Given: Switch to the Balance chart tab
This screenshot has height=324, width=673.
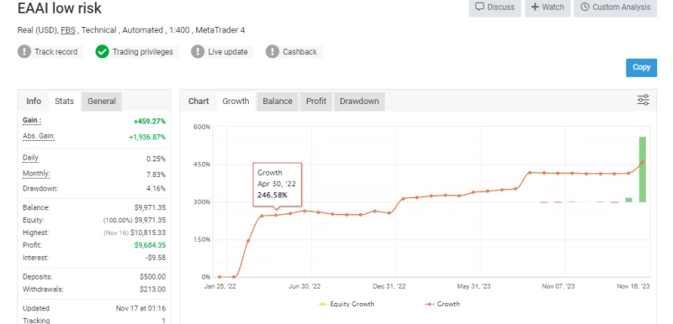Looking at the screenshot, I should click(x=278, y=102).
